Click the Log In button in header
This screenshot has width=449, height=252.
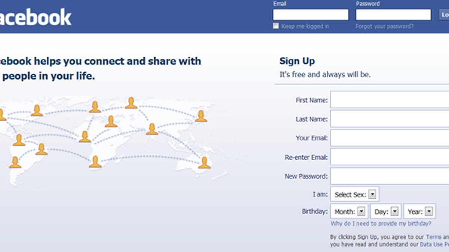pos(444,15)
